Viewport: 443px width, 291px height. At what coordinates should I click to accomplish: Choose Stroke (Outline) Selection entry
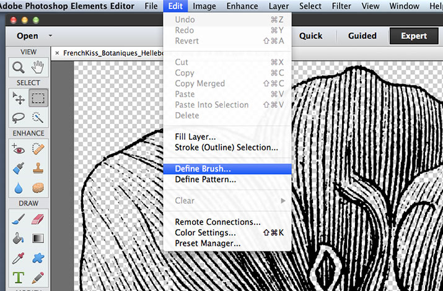(x=227, y=147)
